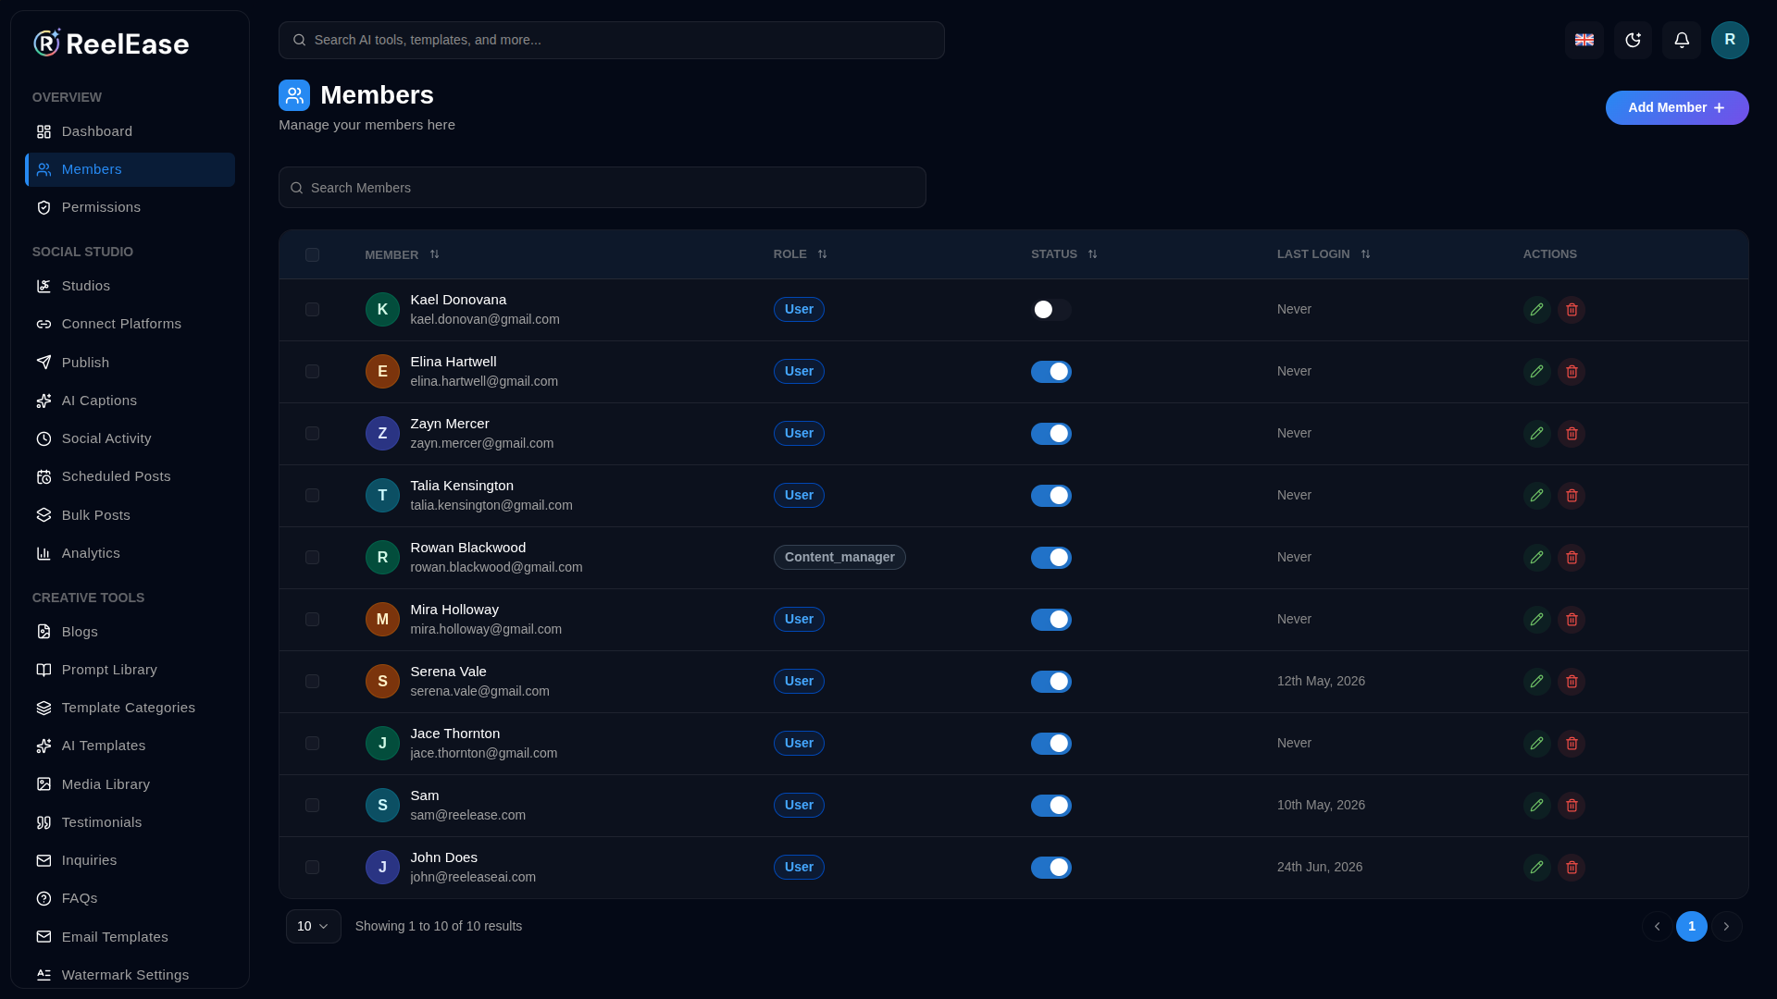
Task: Delete Kael Donovana with the trash icon
Action: (x=1572, y=310)
